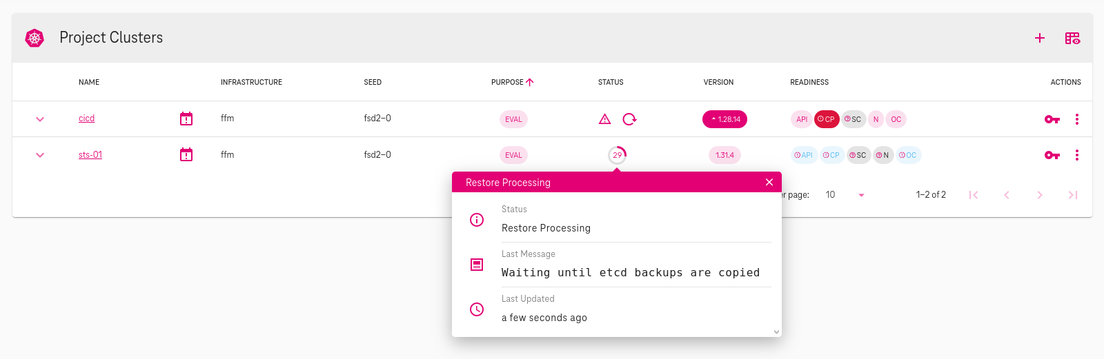Open the key icon for cicd cluster
This screenshot has height=359, width=1104.
tap(1052, 119)
